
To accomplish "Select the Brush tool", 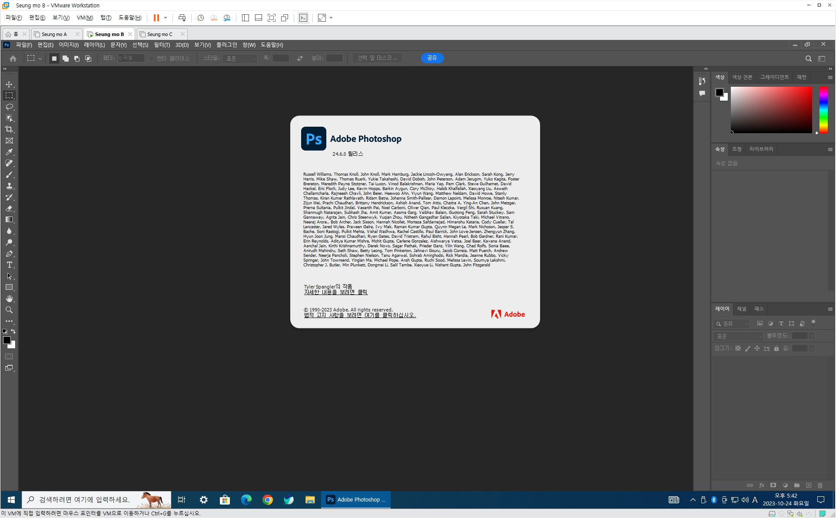I will tap(9, 174).
